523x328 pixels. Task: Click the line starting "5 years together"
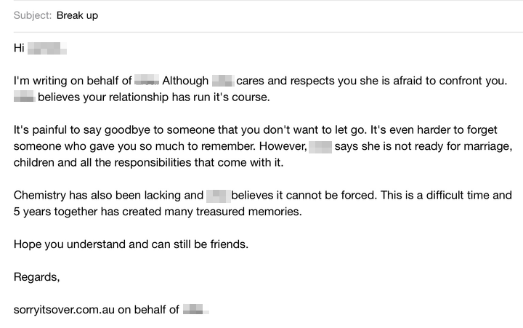pos(157,212)
